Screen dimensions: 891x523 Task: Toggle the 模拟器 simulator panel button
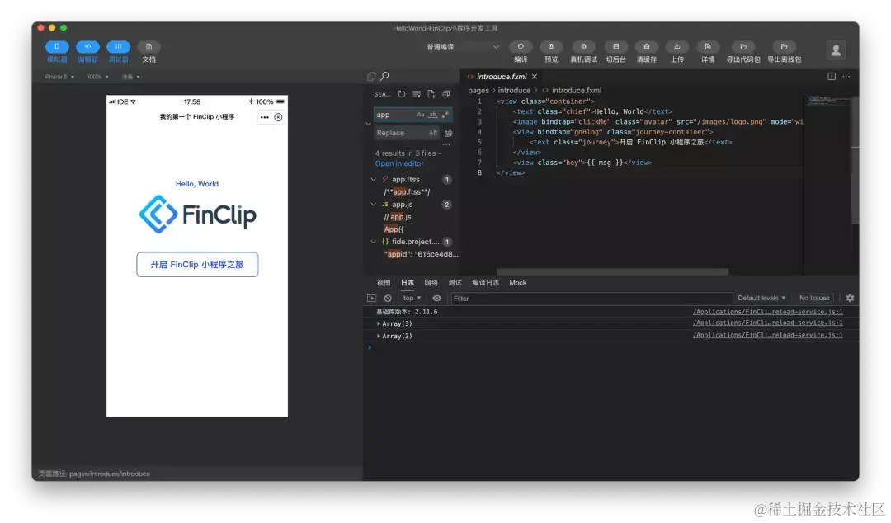(x=57, y=47)
